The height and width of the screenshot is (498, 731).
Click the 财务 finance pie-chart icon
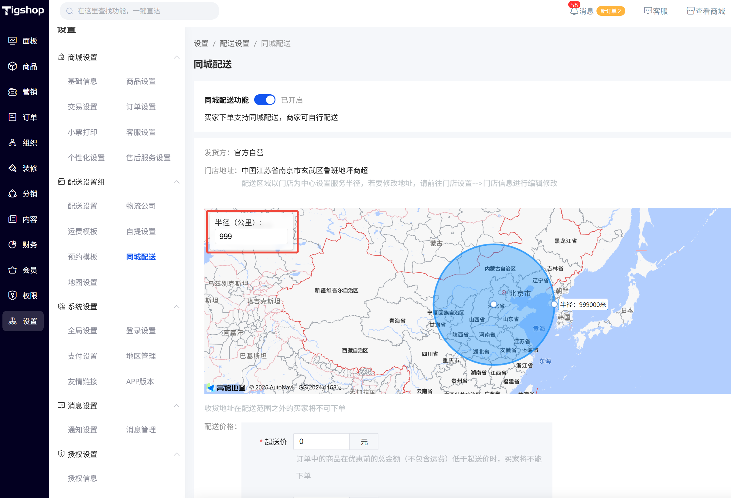(12, 244)
